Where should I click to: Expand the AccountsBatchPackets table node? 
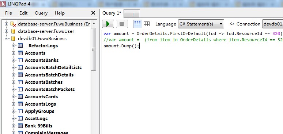click(x=13, y=89)
